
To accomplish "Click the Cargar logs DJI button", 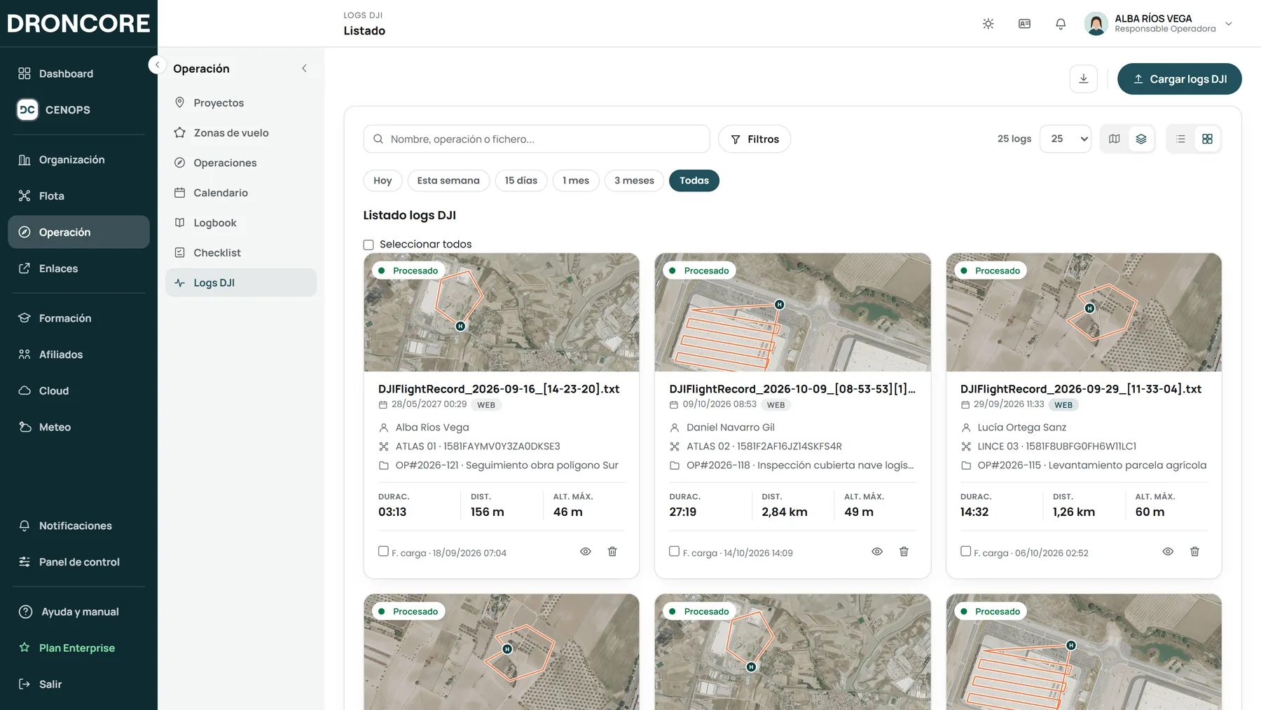I will [1179, 78].
